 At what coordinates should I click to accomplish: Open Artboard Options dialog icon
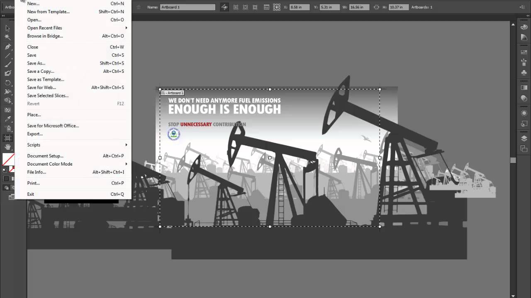pyautogui.click(x=266, y=7)
